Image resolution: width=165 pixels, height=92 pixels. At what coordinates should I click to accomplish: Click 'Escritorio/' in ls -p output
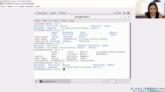pos(54,65)
